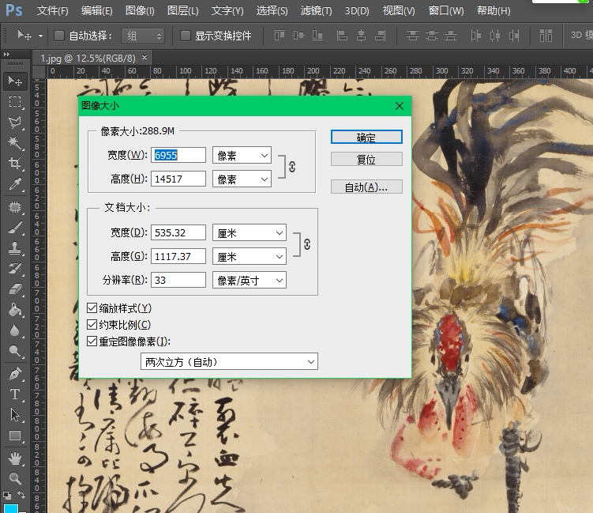Click cyan foreground color swatch
This screenshot has height=513, width=593.
click(11, 508)
